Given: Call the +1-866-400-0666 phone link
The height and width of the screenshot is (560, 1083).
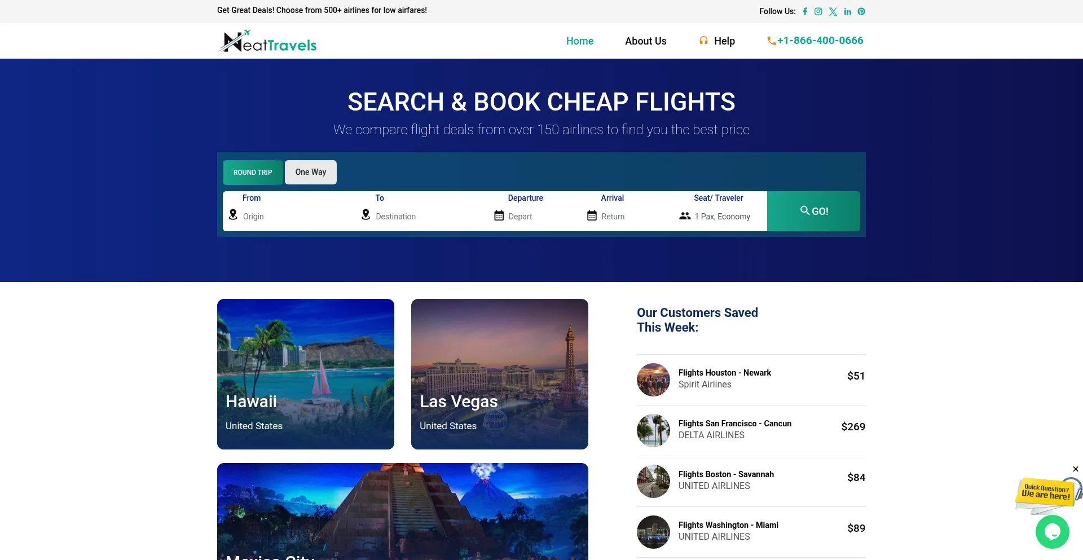Looking at the screenshot, I should pos(815,41).
